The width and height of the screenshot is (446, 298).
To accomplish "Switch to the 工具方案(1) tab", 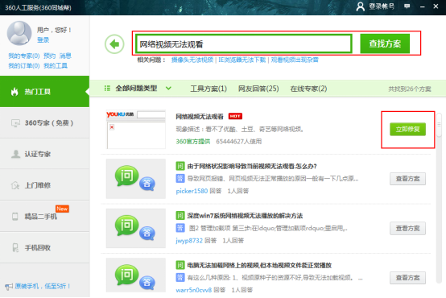I will point(209,89).
